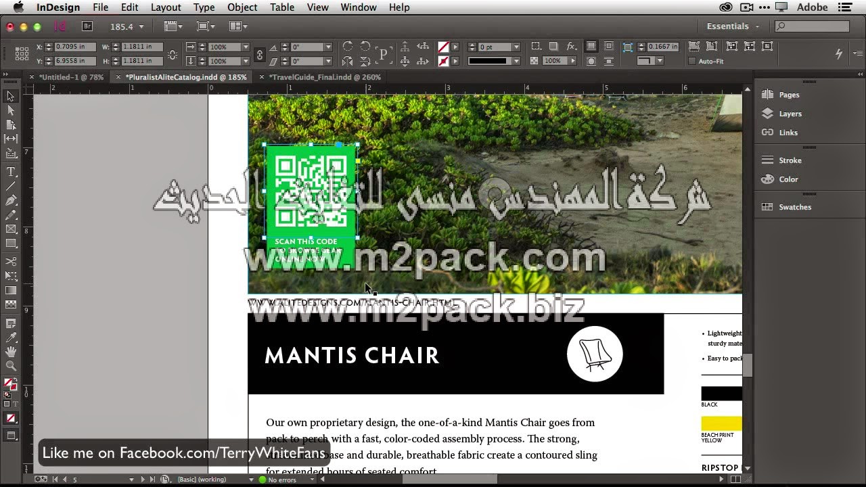Select the Note tool
866x487 pixels.
10,324
